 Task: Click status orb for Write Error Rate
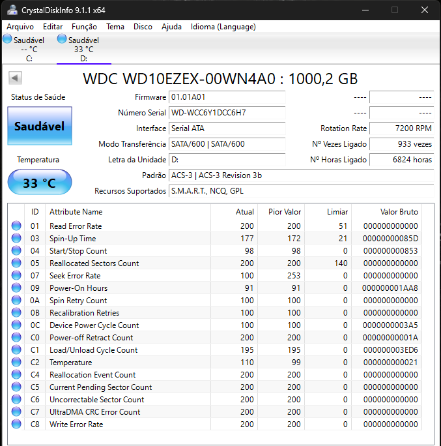click(16, 424)
